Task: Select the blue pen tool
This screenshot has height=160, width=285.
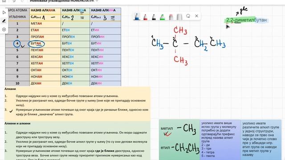Action: click(x=137, y=16)
